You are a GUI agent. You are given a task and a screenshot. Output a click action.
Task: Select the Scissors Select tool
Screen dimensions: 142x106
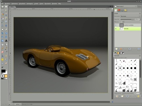(6, 14)
